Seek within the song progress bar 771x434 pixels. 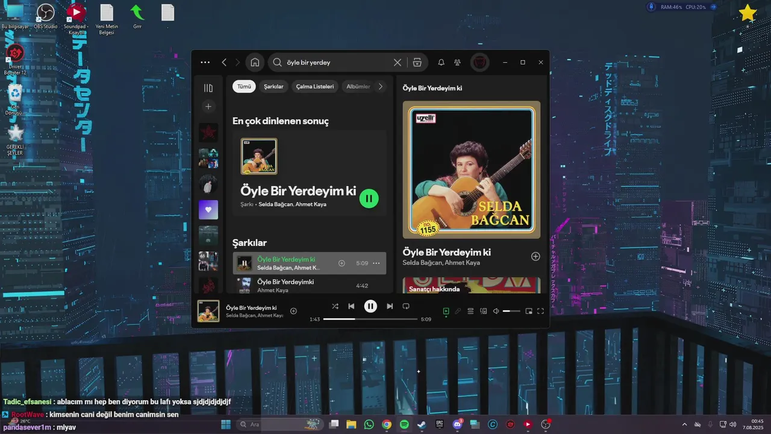370,319
